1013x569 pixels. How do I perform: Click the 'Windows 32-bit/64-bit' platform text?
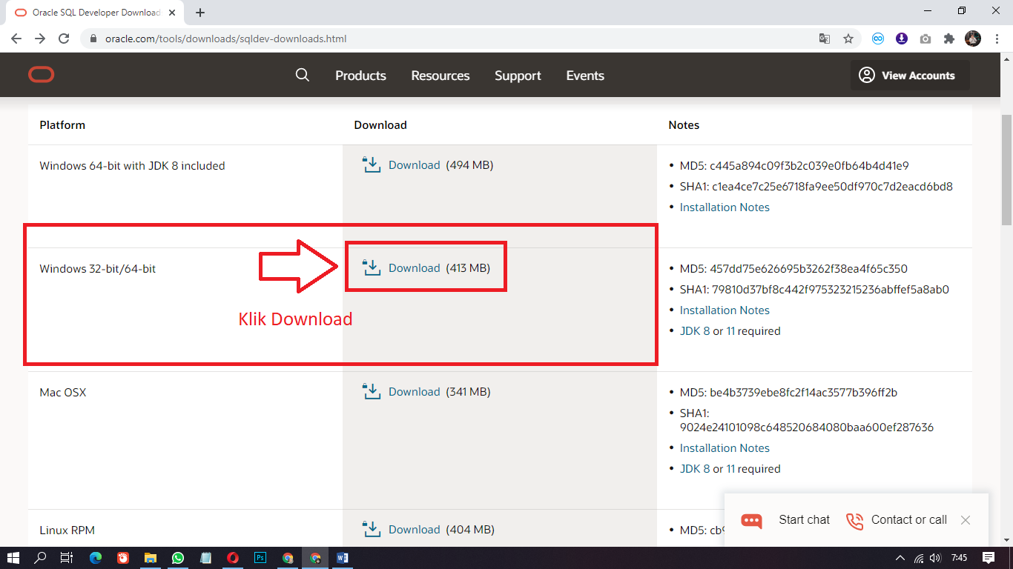tap(98, 269)
